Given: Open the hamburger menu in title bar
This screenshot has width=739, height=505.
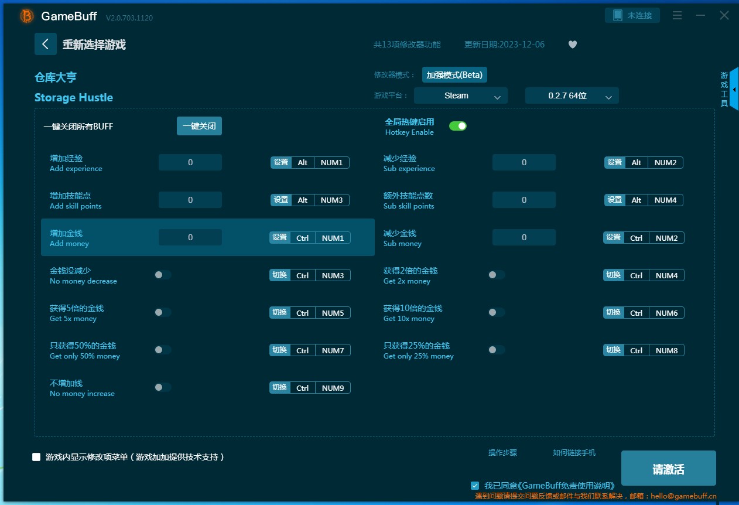Looking at the screenshot, I should (678, 16).
